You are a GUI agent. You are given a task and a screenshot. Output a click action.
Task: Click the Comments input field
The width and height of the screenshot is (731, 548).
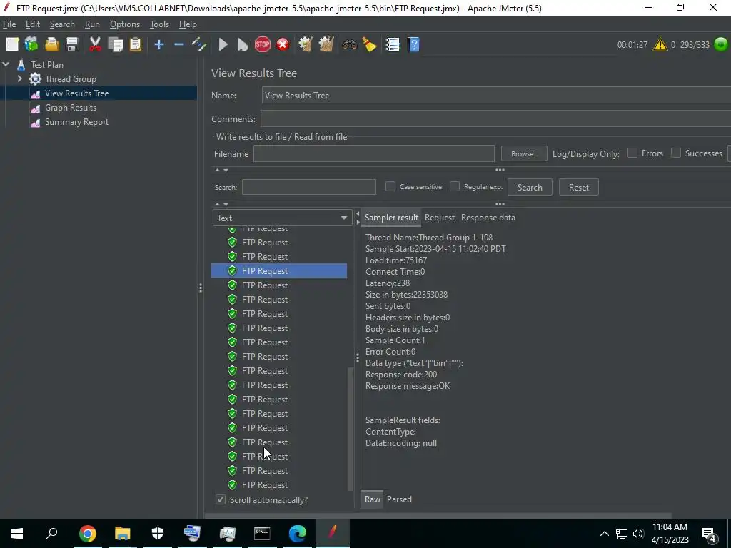click(495, 119)
